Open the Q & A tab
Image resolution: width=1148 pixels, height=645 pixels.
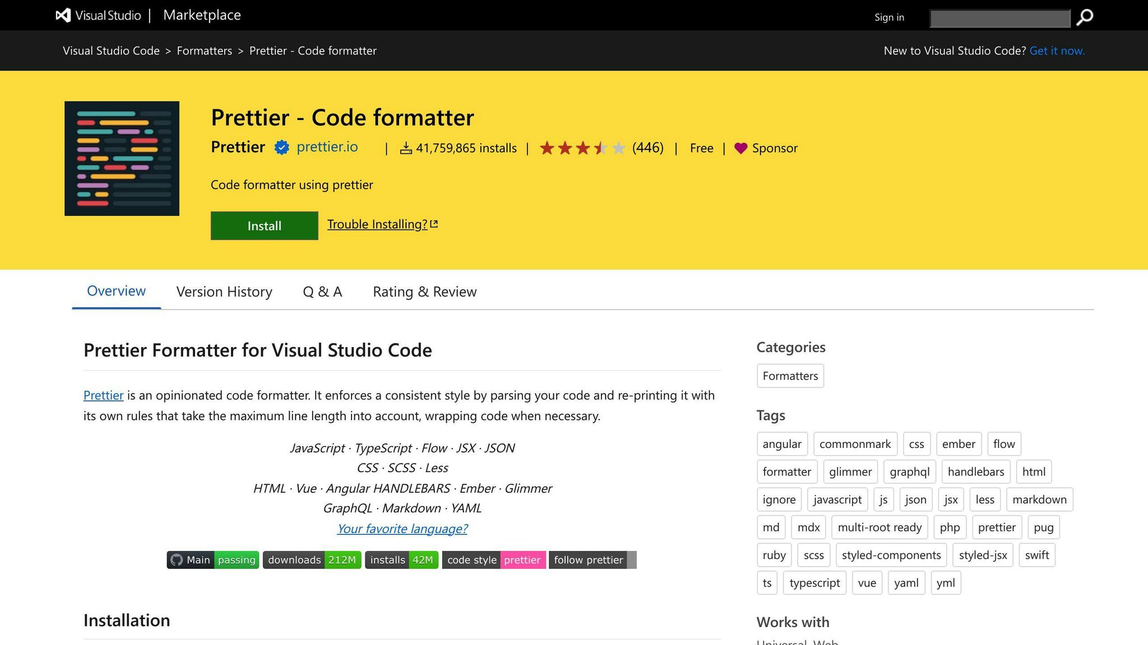click(322, 292)
